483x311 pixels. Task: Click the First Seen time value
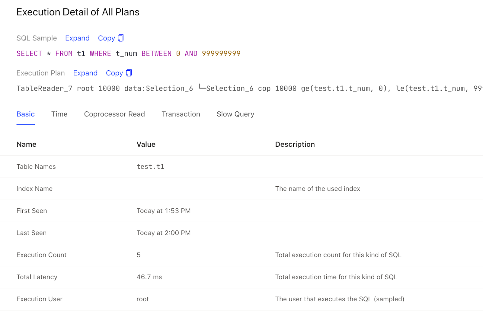click(163, 211)
